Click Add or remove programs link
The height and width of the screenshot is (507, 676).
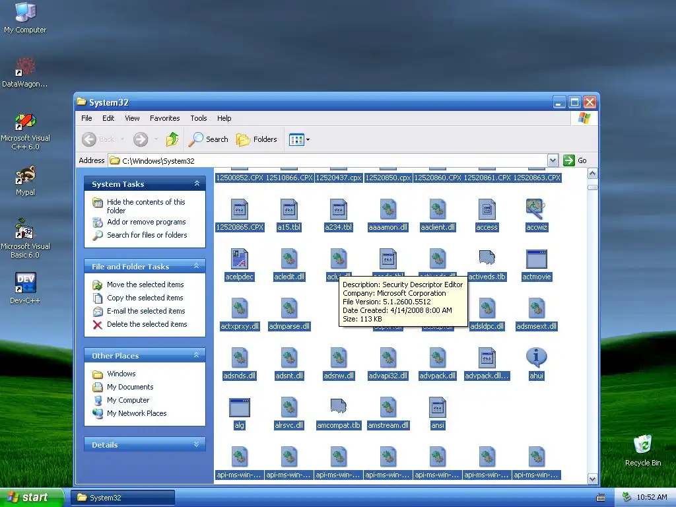(139, 222)
